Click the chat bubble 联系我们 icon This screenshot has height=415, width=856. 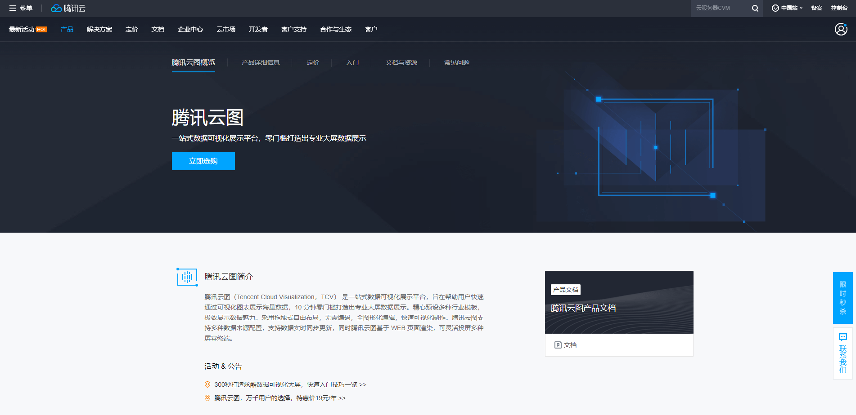point(843,337)
